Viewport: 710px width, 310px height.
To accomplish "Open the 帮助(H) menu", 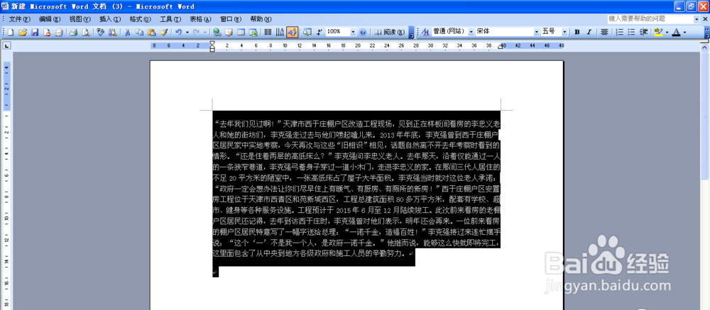I will pos(261,19).
